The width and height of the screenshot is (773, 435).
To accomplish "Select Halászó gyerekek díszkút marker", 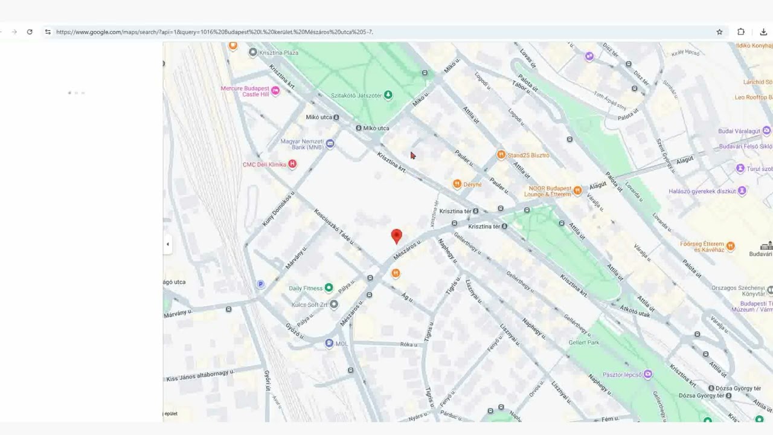I will click(742, 191).
